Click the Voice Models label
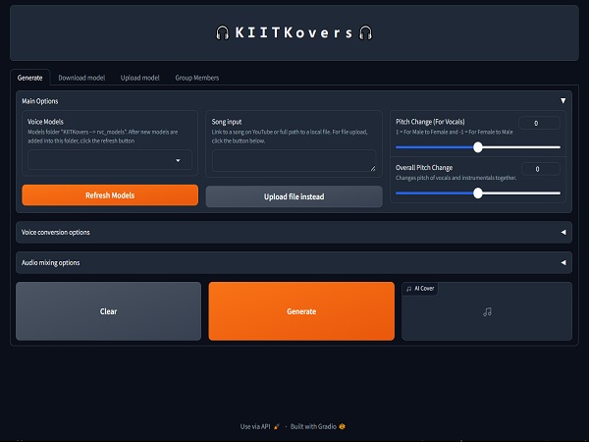Viewport: 589px width, 442px height. point(45,122)
